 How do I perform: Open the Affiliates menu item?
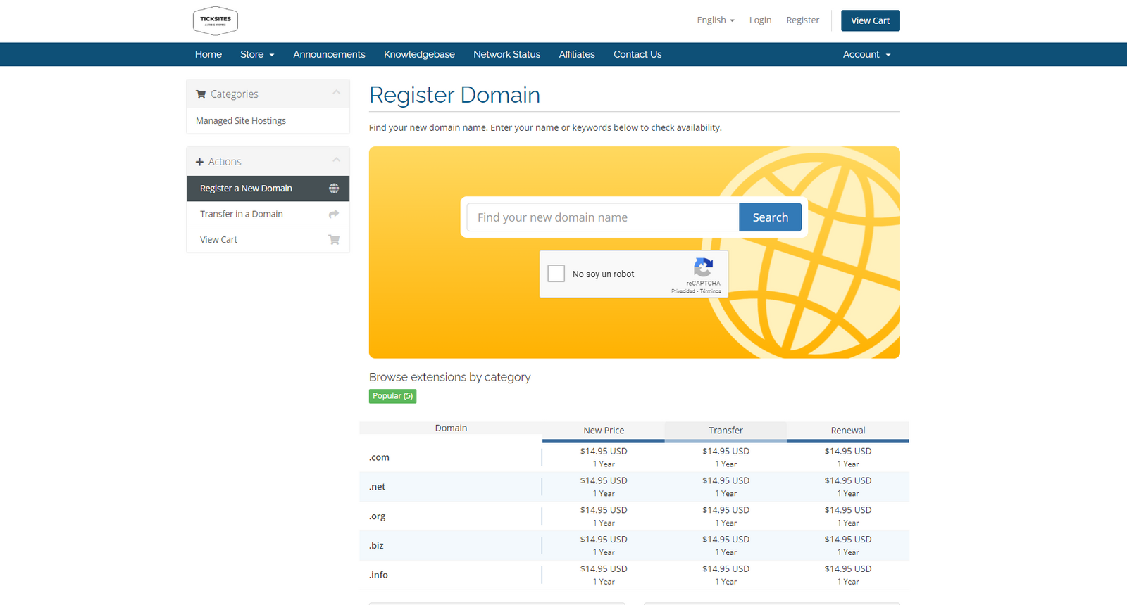point(577,54)
